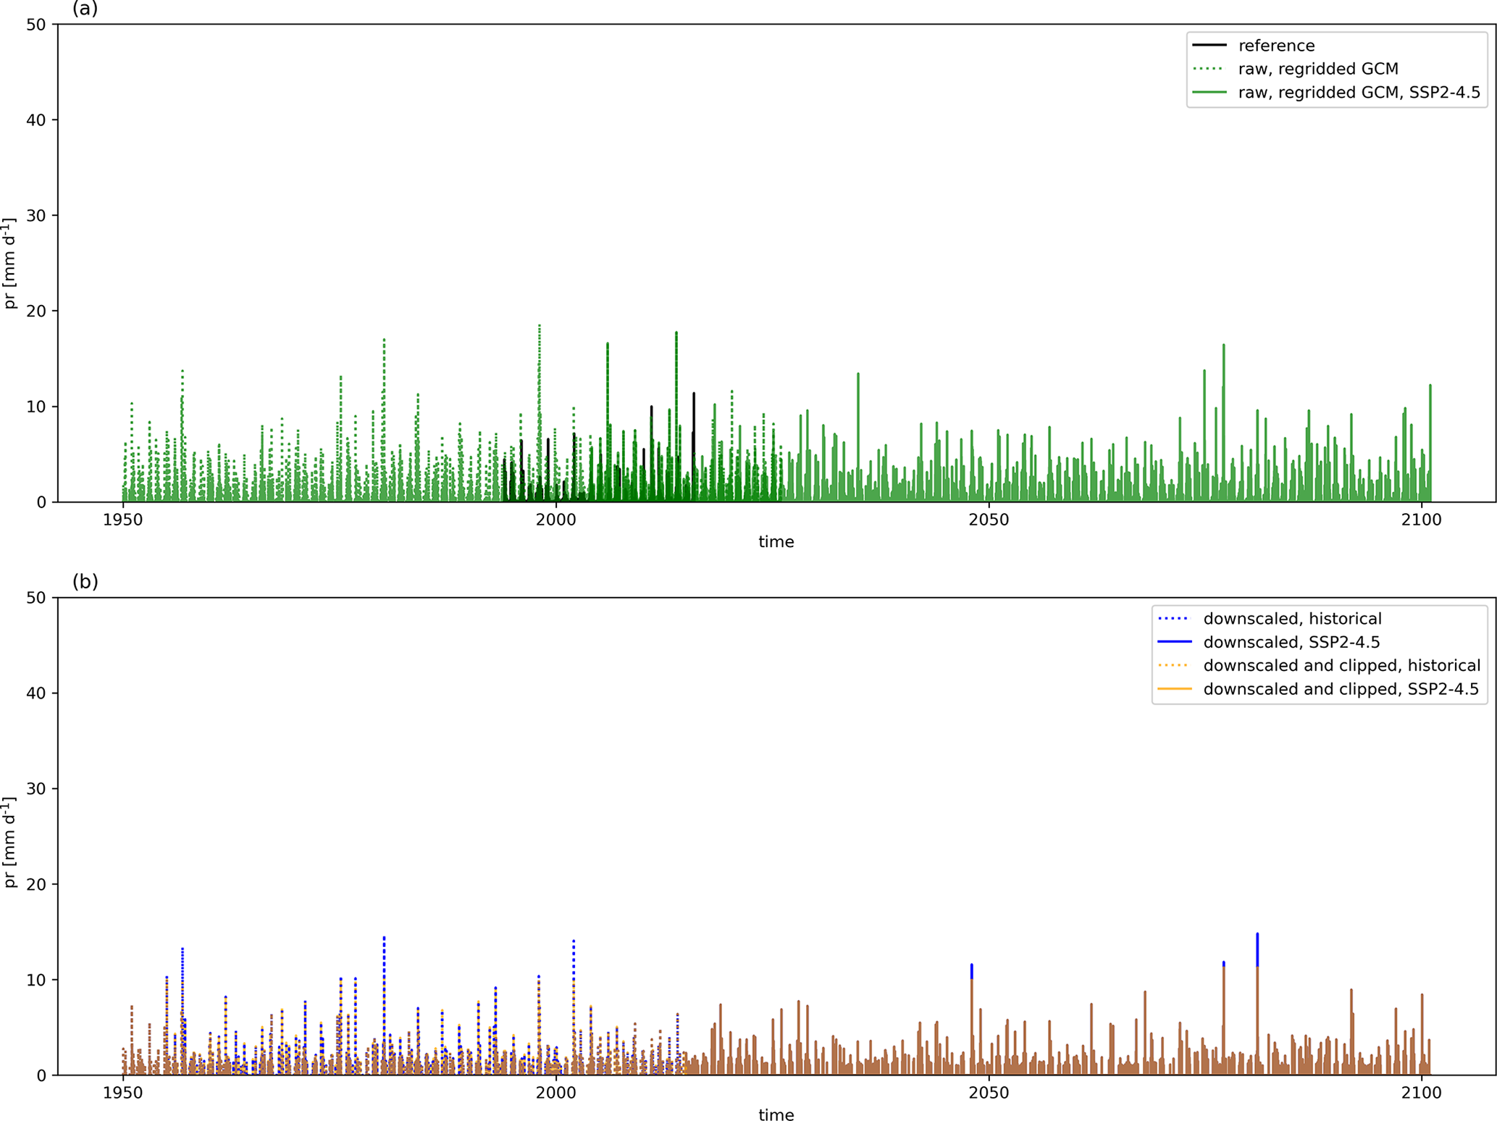Click the 'reference' legend entry label

pyautogui.click(x=1276, y=46)
